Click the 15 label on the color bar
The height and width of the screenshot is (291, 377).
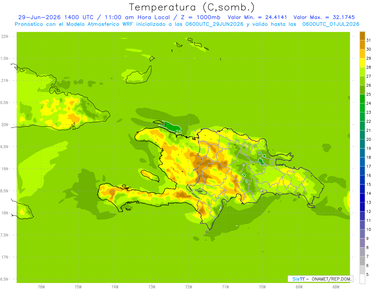[x=369, y=185]
